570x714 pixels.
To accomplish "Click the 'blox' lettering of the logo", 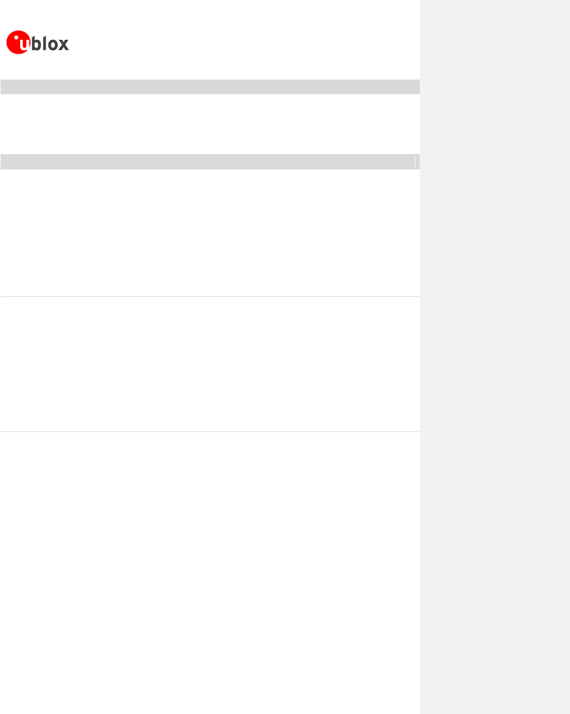I will point(50,43).
